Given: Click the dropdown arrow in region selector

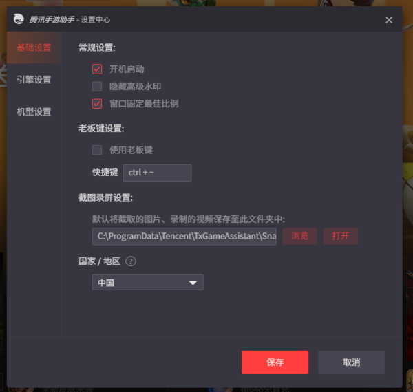Looking at the screenshot, I should click(x=193, y=283).
